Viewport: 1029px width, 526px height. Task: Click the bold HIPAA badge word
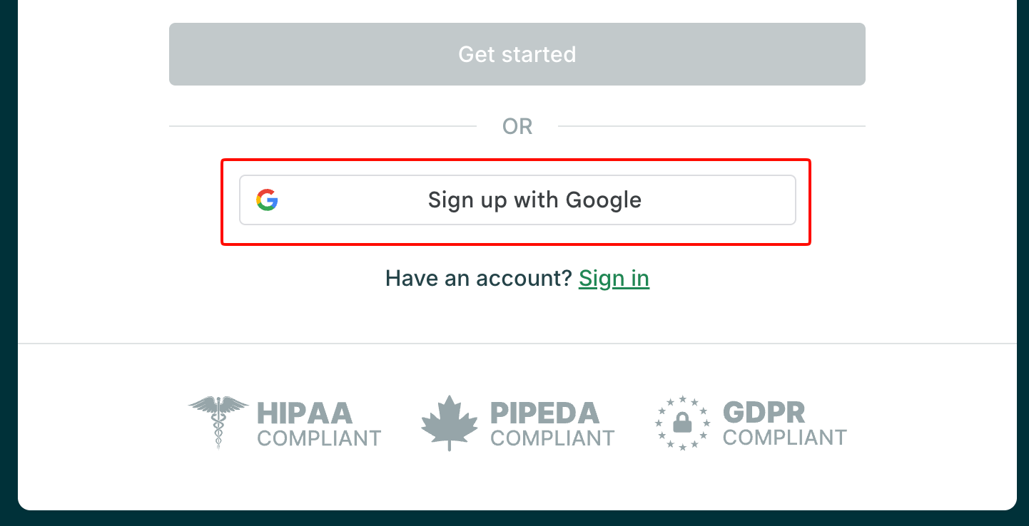click(x=305, y=413)
